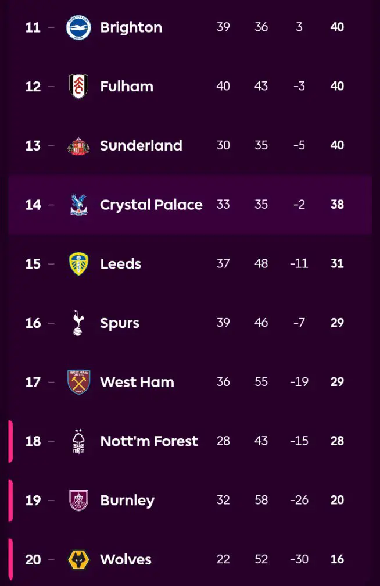This screenshot has height=586, width=380.
Task: Click the Sunderland club crest
Action: click(x=78, y=146)
